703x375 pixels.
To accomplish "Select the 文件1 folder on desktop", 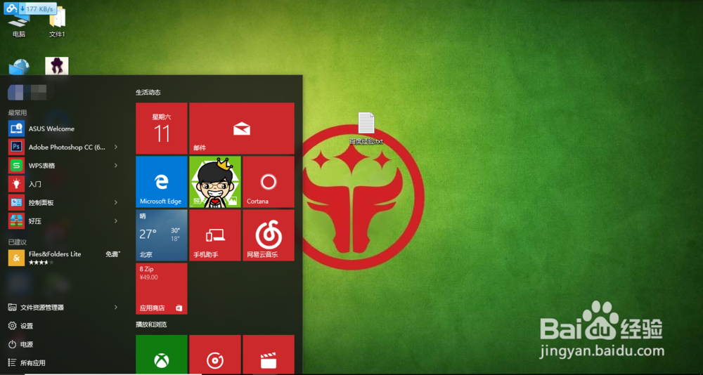I will pos(58,23).
